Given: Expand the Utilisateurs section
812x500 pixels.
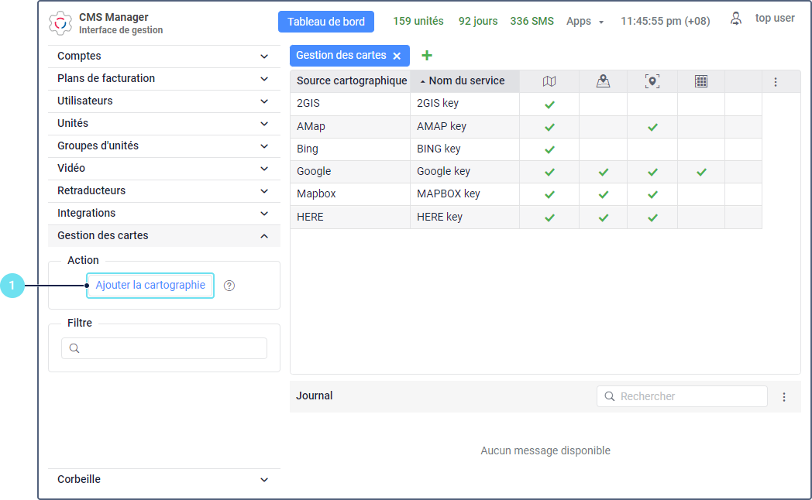Looking at the screenshot, I should click(x=264, y=101).
